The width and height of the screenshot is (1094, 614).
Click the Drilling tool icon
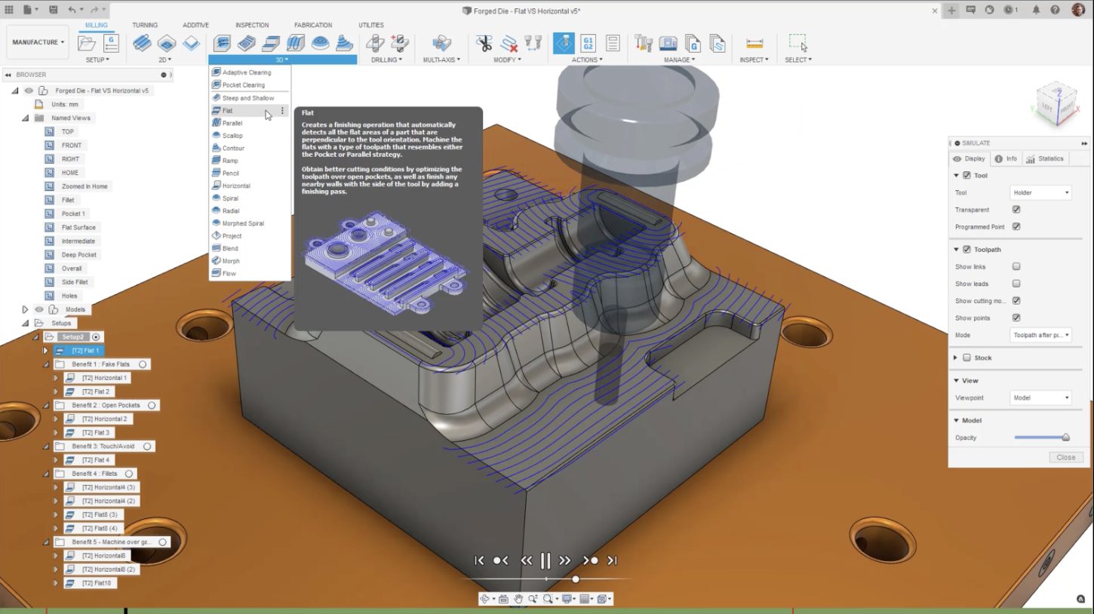click(375, 43)
